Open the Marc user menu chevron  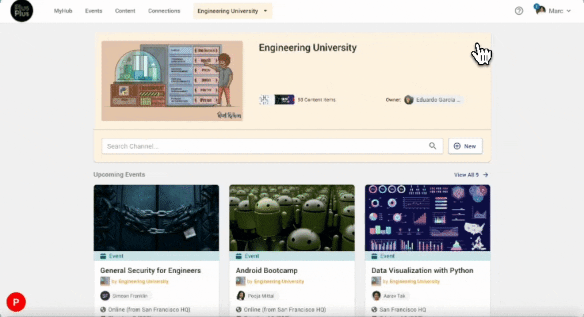[x=569, y=11]
